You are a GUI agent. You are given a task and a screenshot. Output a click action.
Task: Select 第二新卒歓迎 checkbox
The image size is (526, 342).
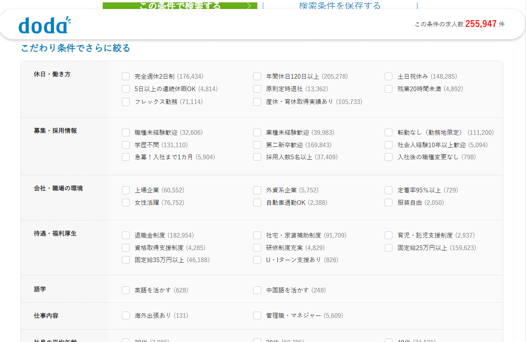click(257, 145)
